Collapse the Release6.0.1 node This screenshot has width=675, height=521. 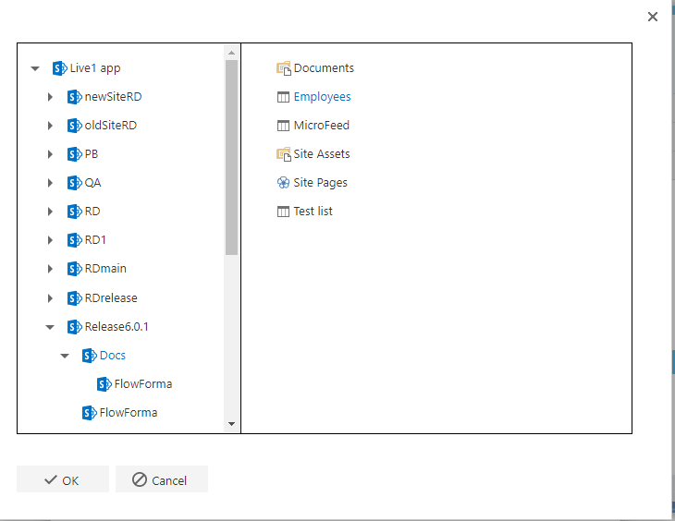[x=50, y=327]
